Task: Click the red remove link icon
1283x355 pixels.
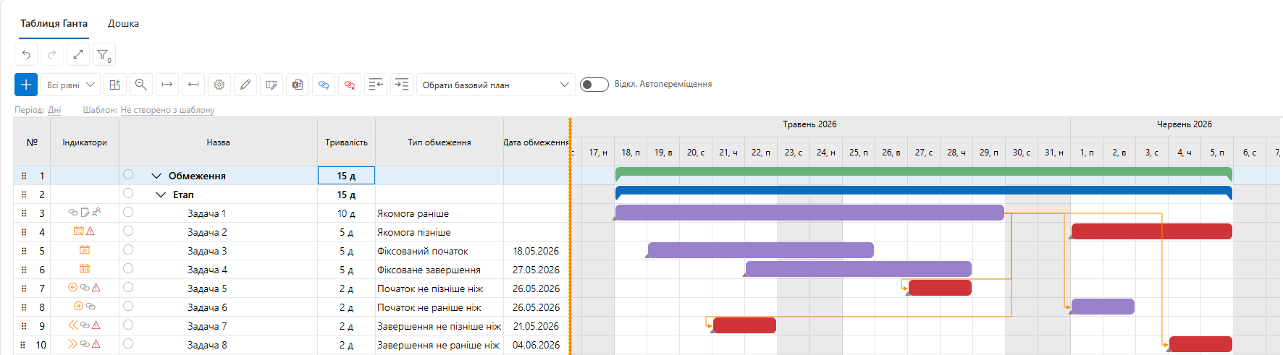Action: tap(350, 85)
